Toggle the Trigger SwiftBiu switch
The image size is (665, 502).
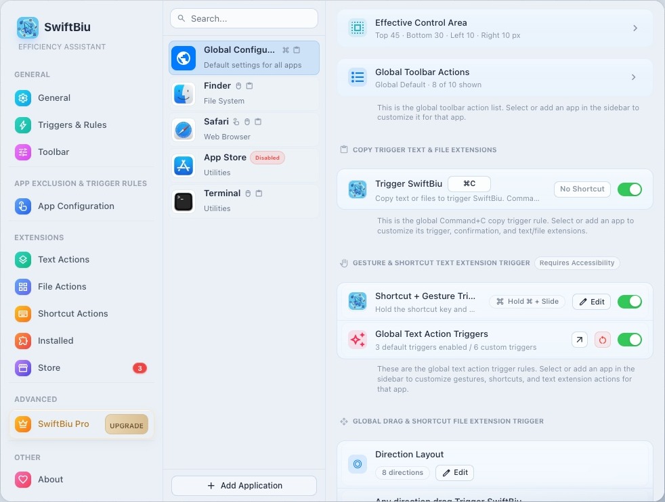(x=629, y=189)
